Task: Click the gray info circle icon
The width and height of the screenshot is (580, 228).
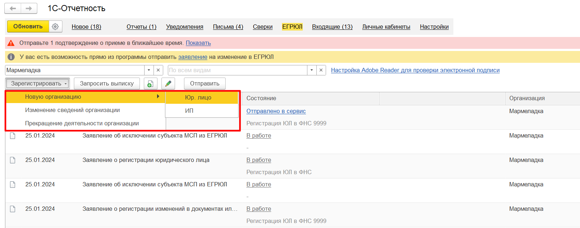Action: [x=11, y=57]
